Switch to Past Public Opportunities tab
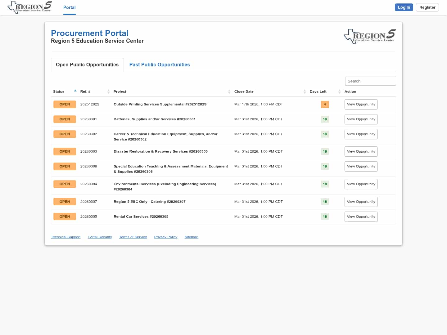This screenshot has width=447, height=335. tap(160, 65)
